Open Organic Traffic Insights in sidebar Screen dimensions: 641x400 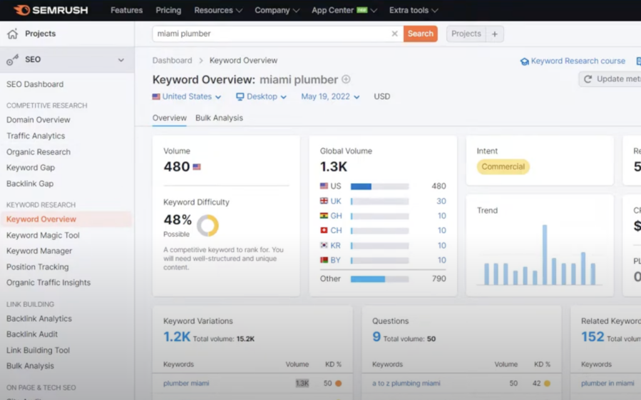[x=49, y=282]
